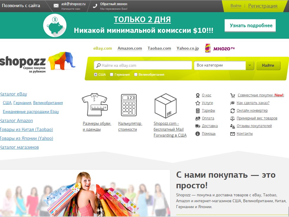This screenshot has height=217, width=289.
Task: Click the envelope icon beside ask@shopozz.ru
Action: 56,6
